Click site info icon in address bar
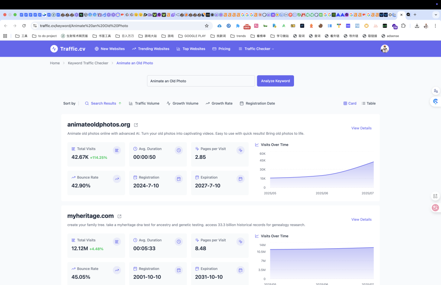 35,26
